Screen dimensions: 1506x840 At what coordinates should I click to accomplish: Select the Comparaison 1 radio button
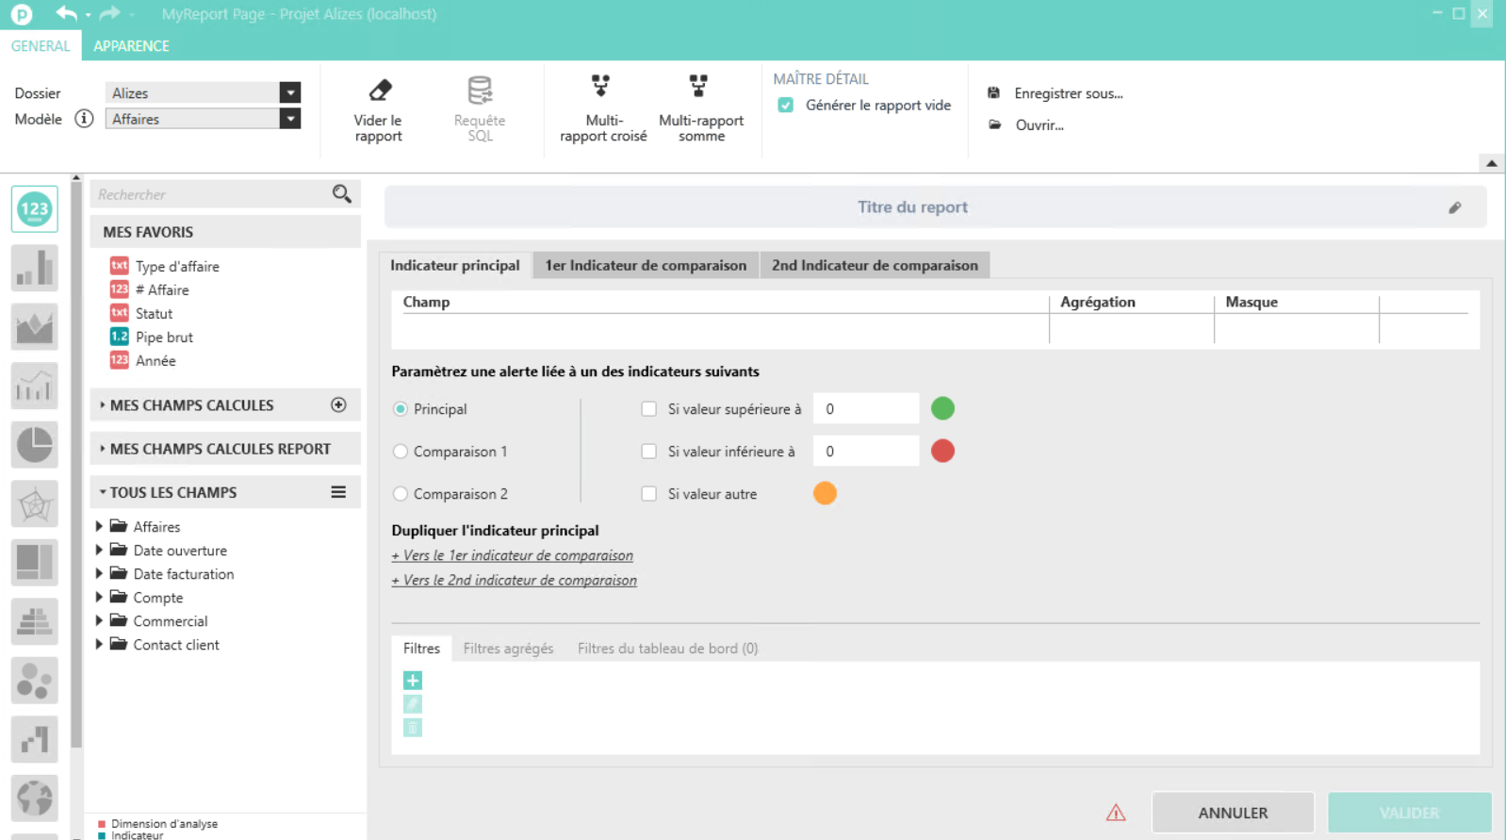(401, 452)
